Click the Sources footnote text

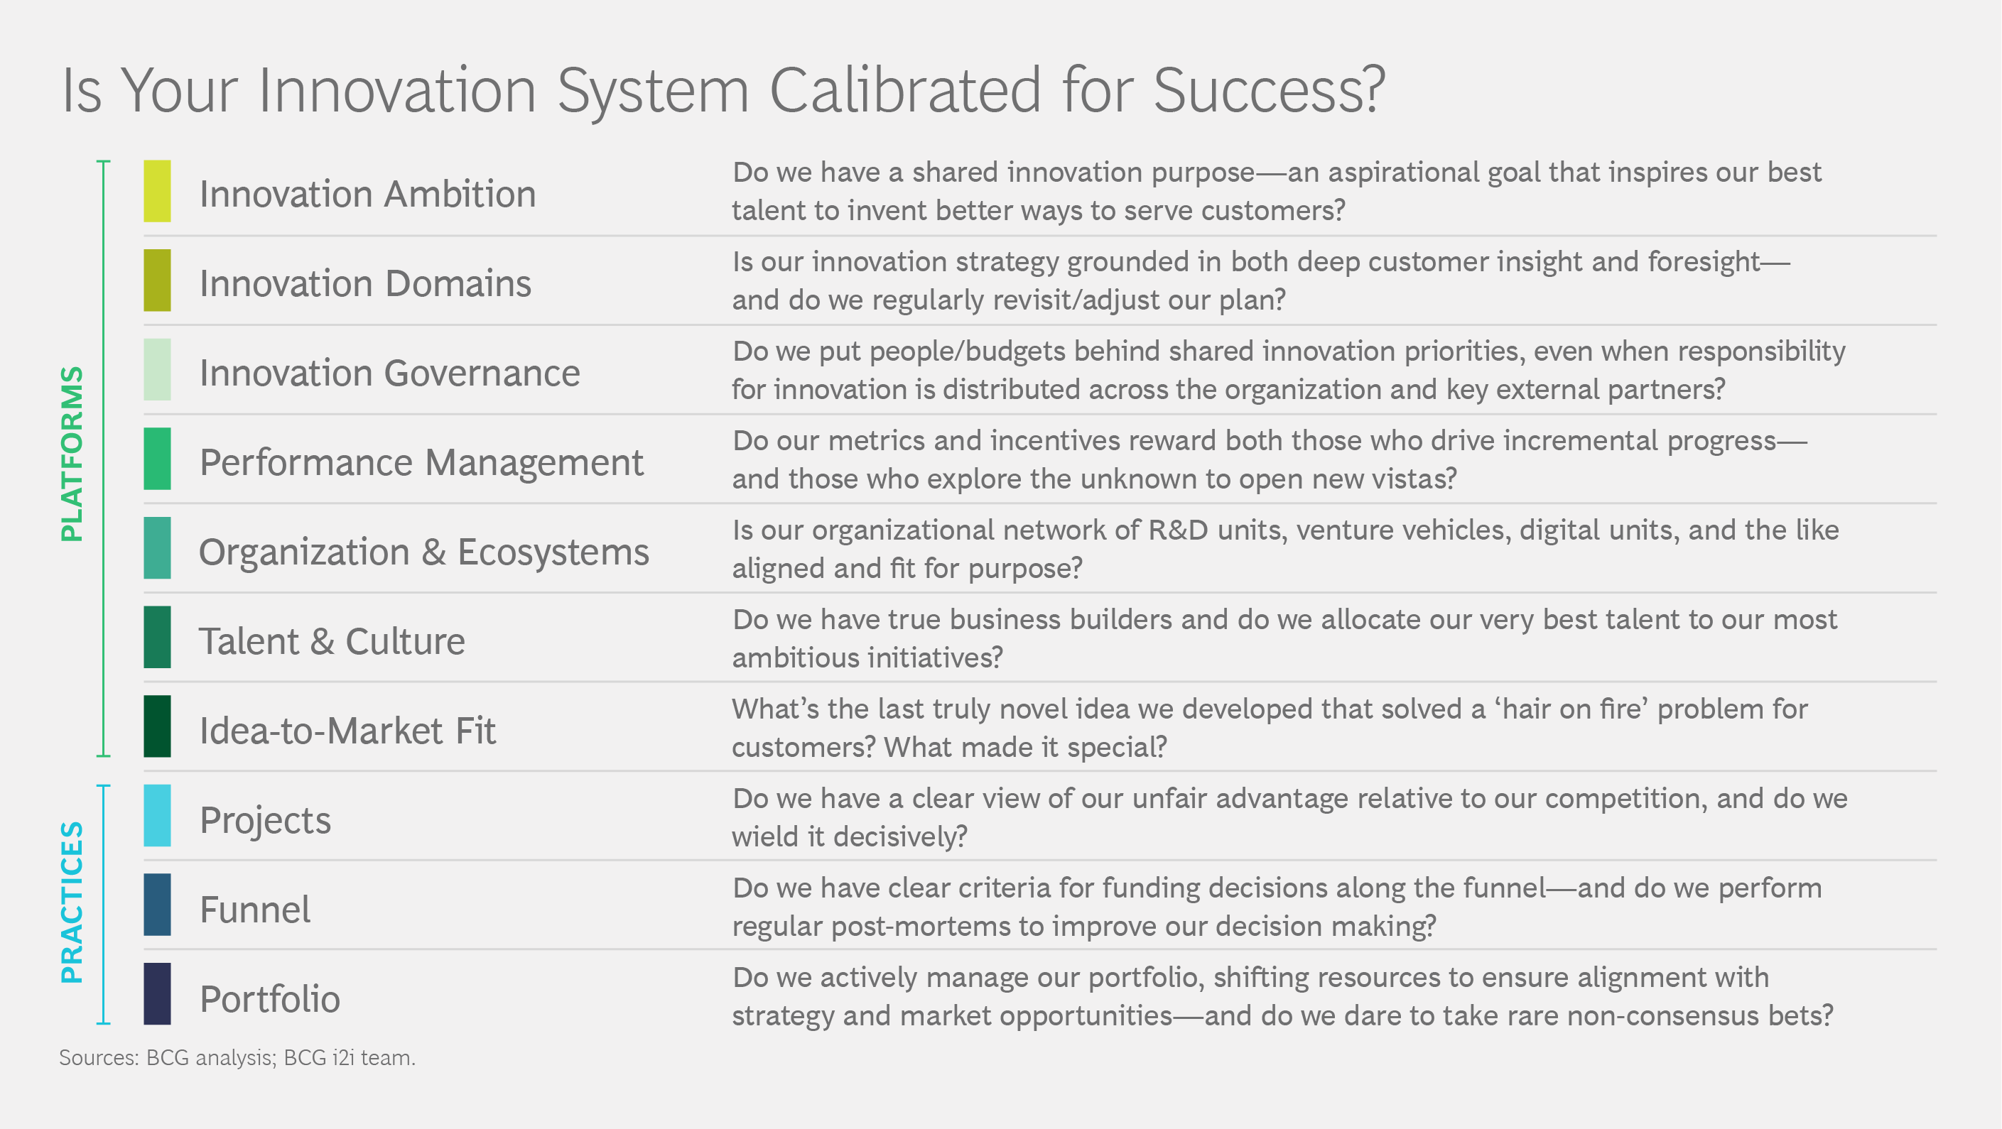pos(237,1057)
